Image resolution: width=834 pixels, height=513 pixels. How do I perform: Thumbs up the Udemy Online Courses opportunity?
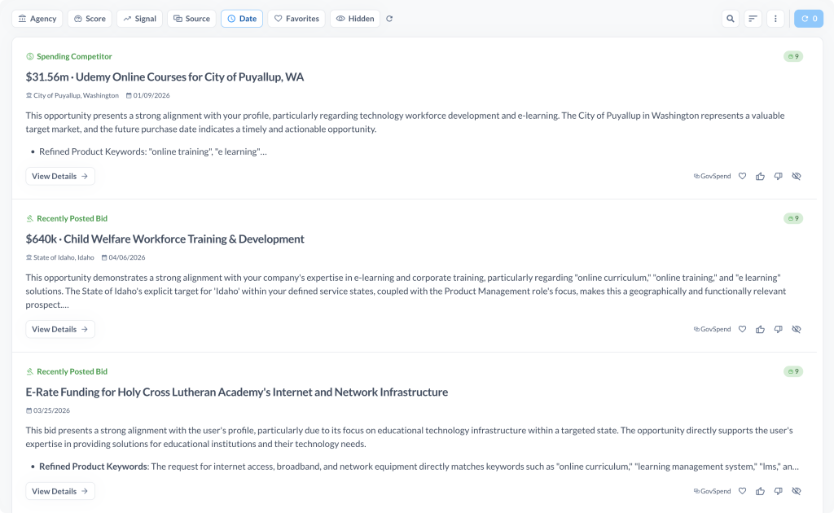(x=760, y=176)
